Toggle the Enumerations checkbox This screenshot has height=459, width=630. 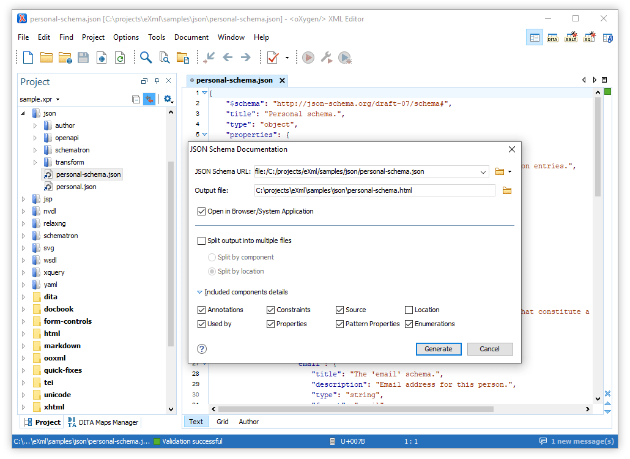(409, 324)
